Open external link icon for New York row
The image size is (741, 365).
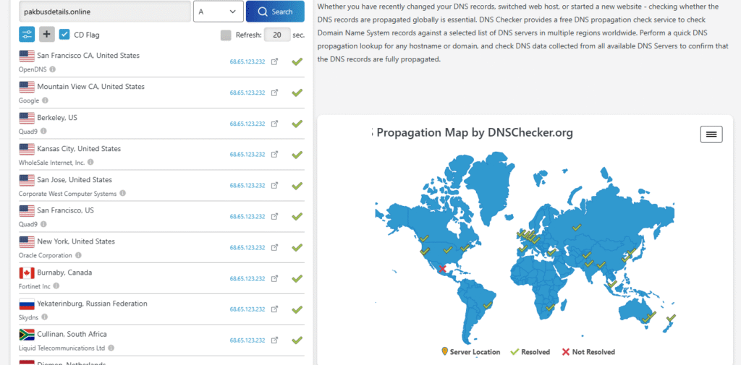[274, 247]
